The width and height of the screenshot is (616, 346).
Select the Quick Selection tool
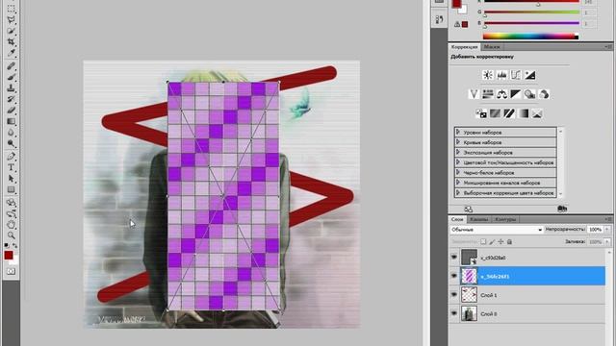coord(11,30)
